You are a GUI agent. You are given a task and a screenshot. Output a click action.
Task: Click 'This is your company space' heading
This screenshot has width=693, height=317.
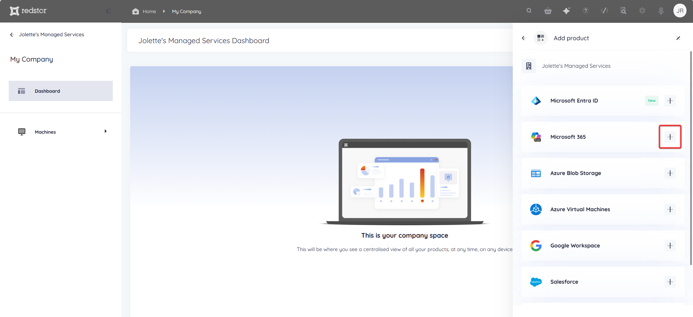coord(405,235)
